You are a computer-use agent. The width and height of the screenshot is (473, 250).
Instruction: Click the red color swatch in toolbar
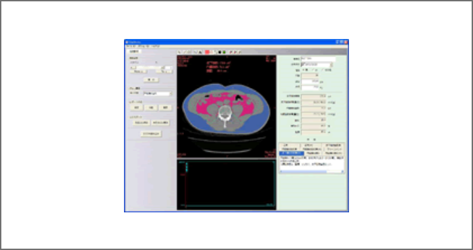208,52
